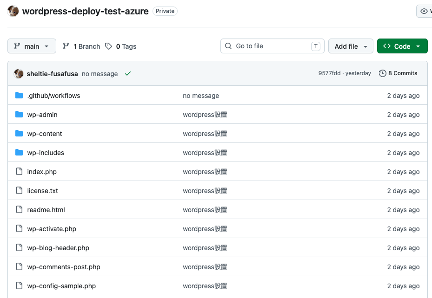Open the Add file dropdown
This screenshot has height=298, width=432.
(351, 46)
